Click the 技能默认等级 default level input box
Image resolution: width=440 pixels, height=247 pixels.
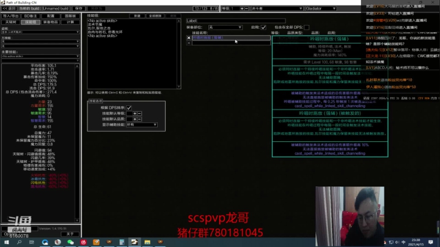[x=130, y=113]
